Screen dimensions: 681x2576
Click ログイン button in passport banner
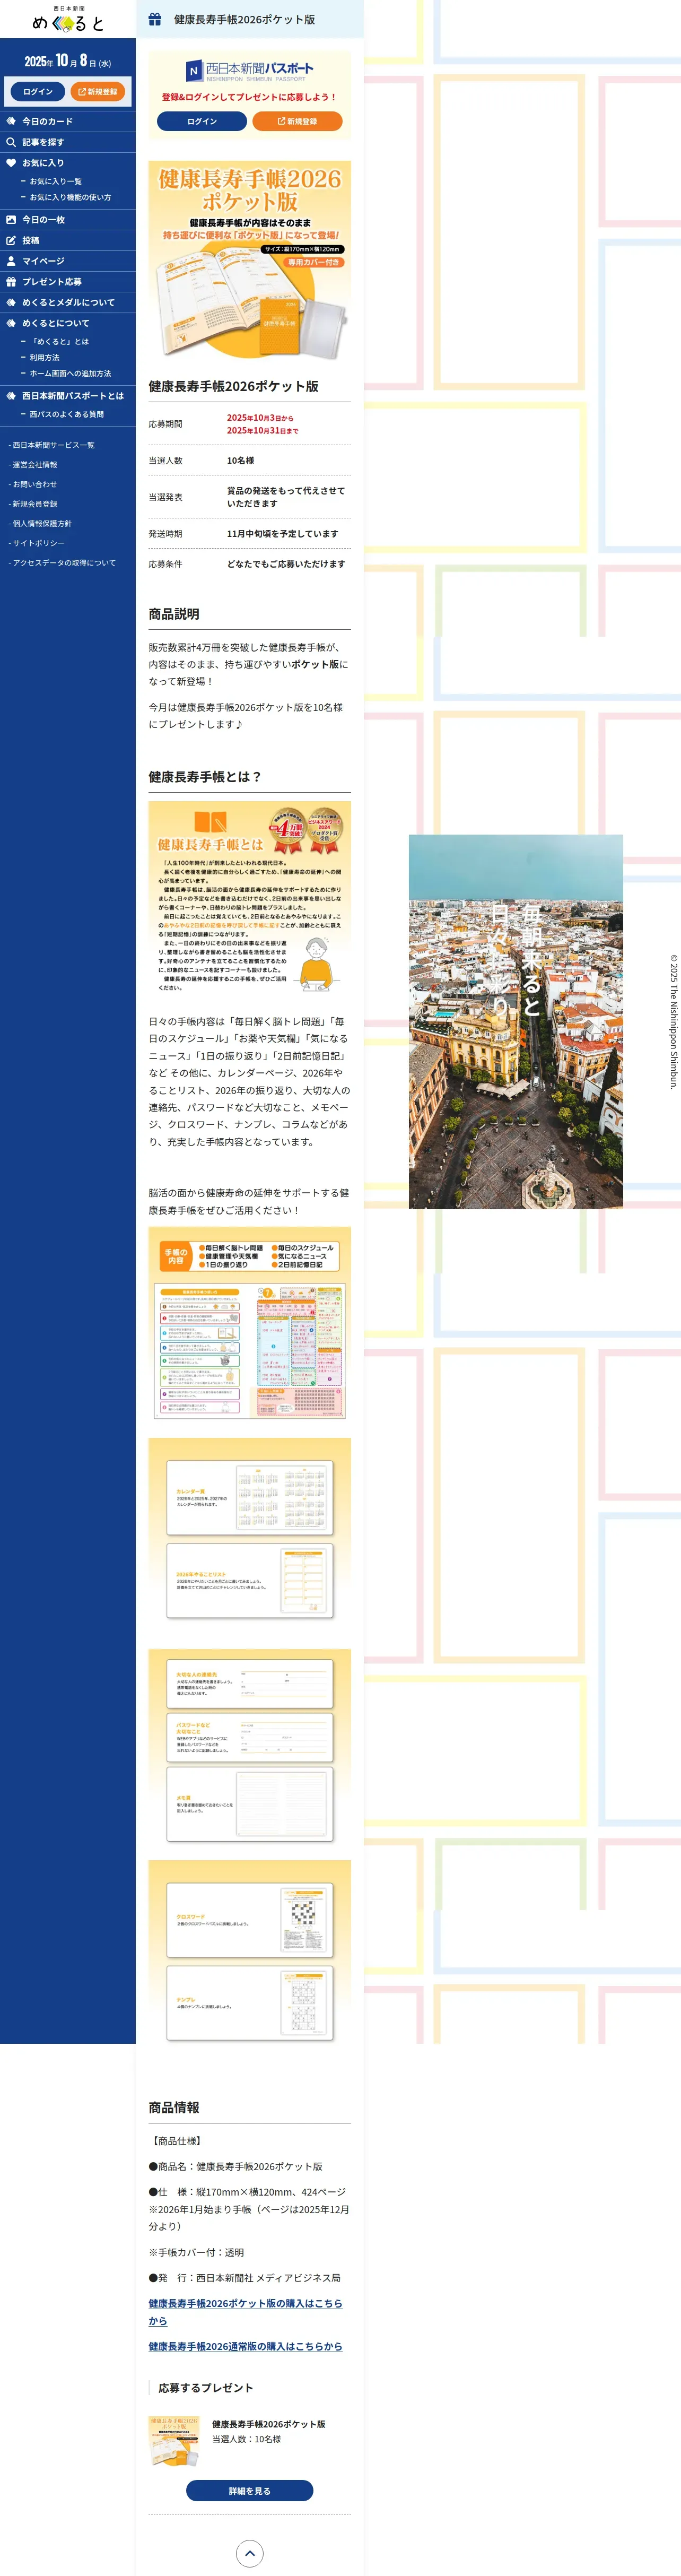coord(202,121)
